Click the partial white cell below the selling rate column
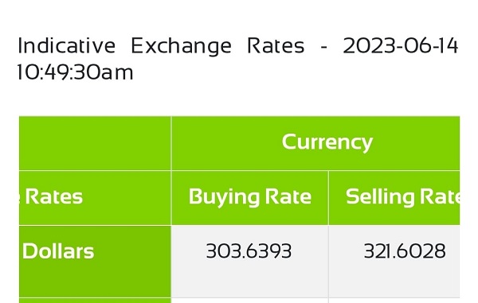 point(394,301)
